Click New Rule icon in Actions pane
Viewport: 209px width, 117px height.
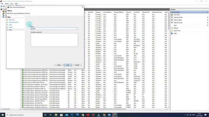coord(172,15)
